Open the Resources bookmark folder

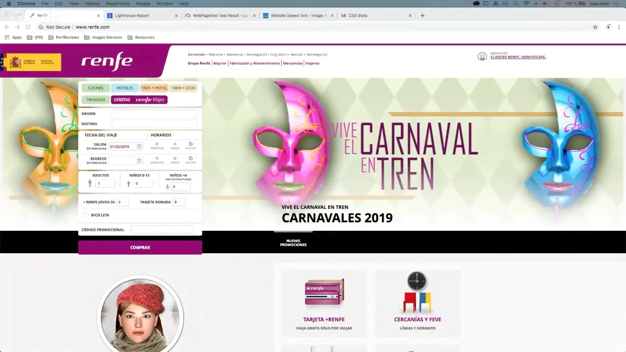pyautogui.click(x=141, y=37)
